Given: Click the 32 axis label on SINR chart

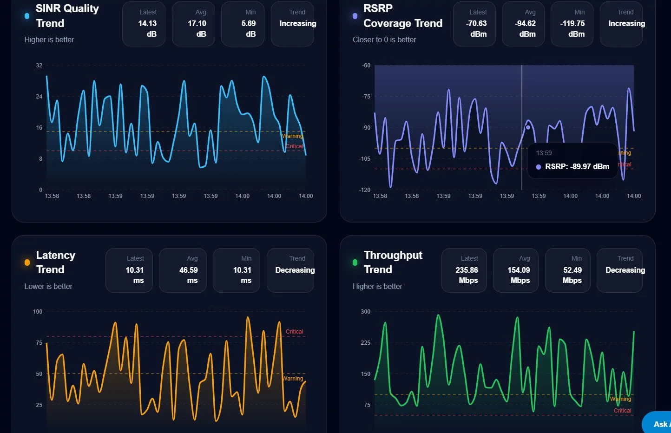Looking at the screenshot, I should 39,66.
